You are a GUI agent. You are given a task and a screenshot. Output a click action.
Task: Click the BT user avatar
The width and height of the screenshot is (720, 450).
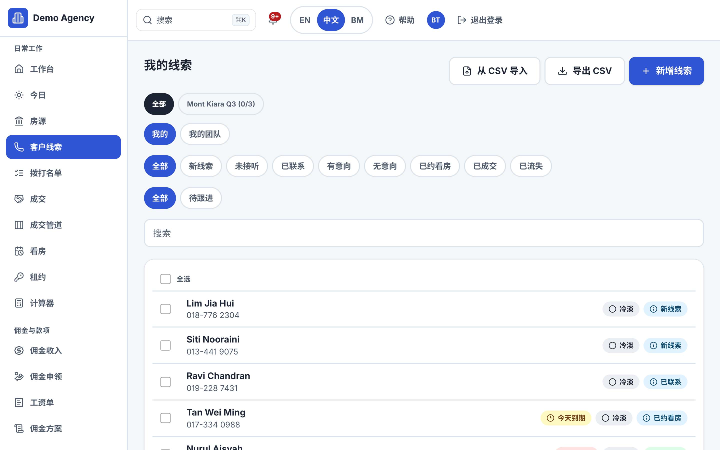point(435,20)
